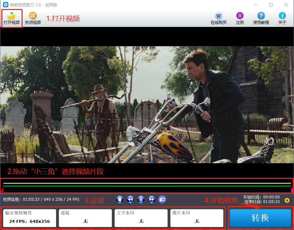Screen dimensions: 294x230
Task: Show the 关于 about information
Action: pyautogui.click(x=282, y=18)
